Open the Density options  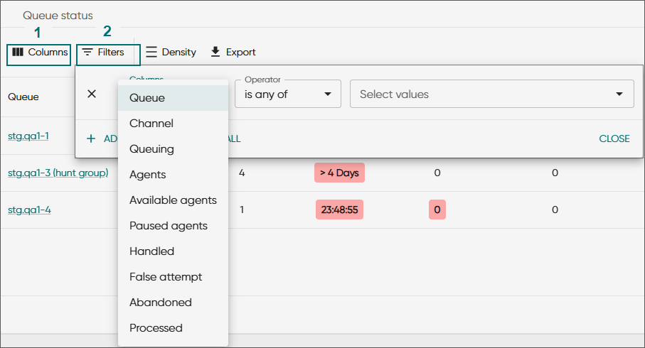click(171, 52)
